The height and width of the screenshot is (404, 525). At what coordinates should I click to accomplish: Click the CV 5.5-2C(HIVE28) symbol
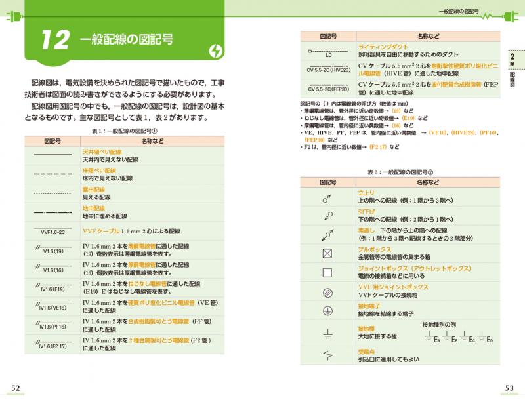coord(329,68)
